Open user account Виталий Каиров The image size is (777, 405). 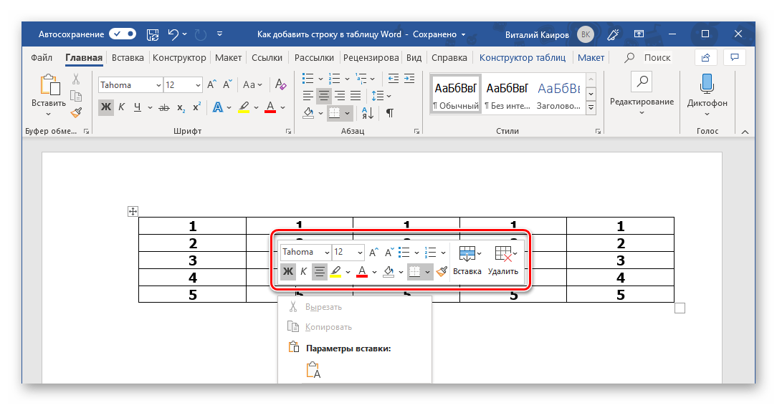(549, 34)
